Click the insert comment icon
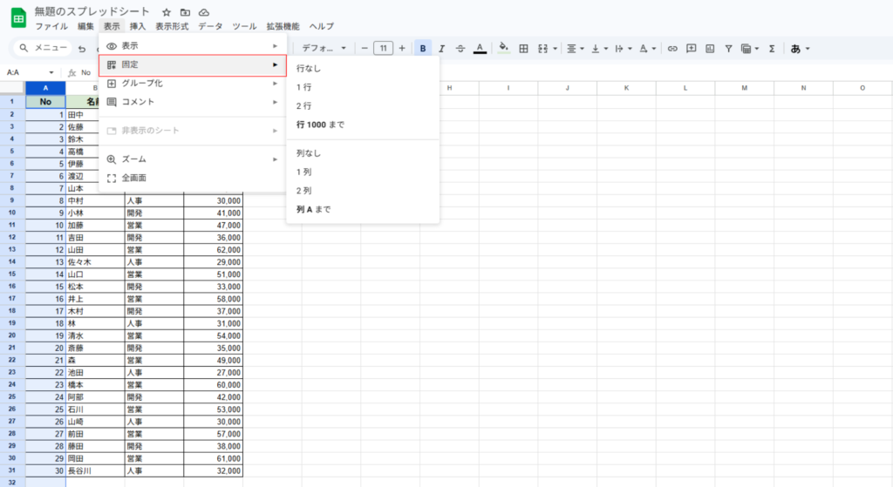The height and width of the screenshot is (487, 893). coord(691,49)
